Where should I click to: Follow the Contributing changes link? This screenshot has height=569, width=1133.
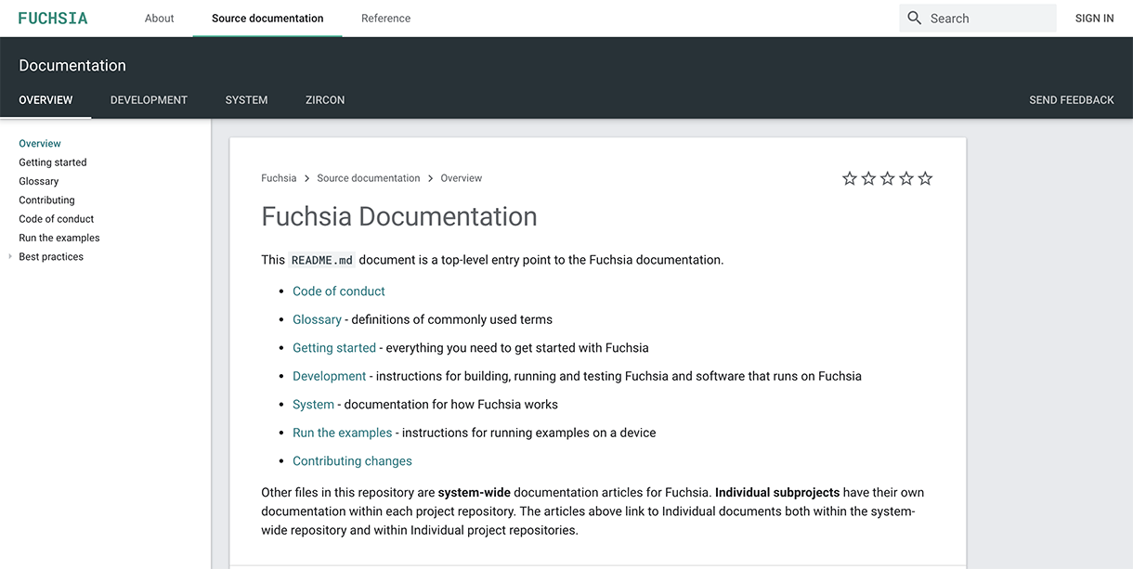pyautogui.click(x=352, y=461)
